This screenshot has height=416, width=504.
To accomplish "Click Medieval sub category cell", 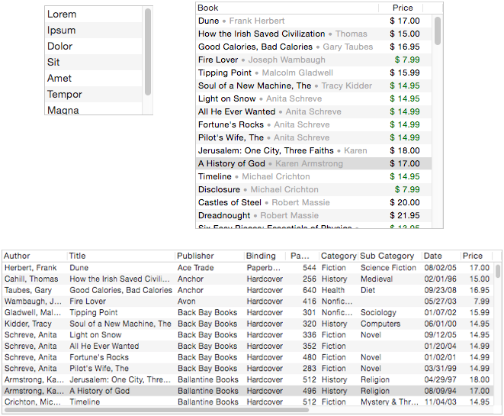I will 377,279.
